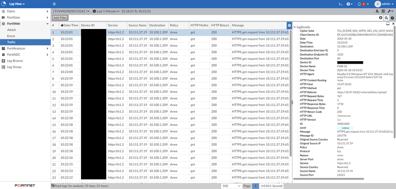Click the clock icon for time range

94,12
